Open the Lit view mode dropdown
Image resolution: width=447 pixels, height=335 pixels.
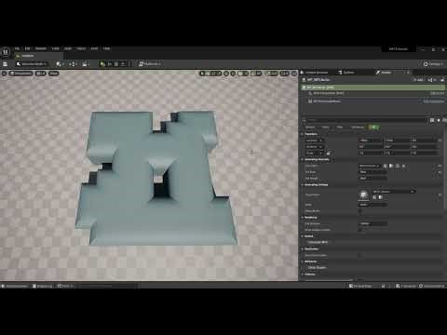(41, 74)
